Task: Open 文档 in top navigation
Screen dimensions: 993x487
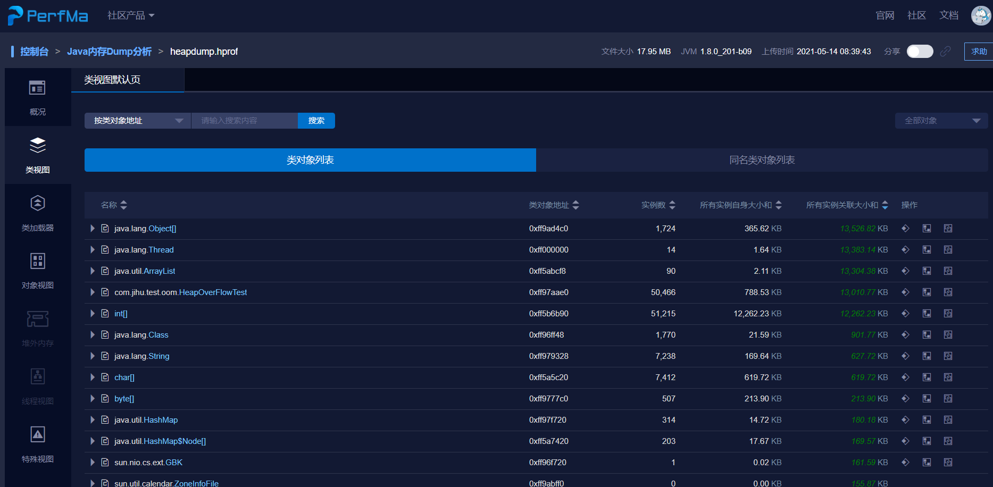Action: [x=949, y=15]
